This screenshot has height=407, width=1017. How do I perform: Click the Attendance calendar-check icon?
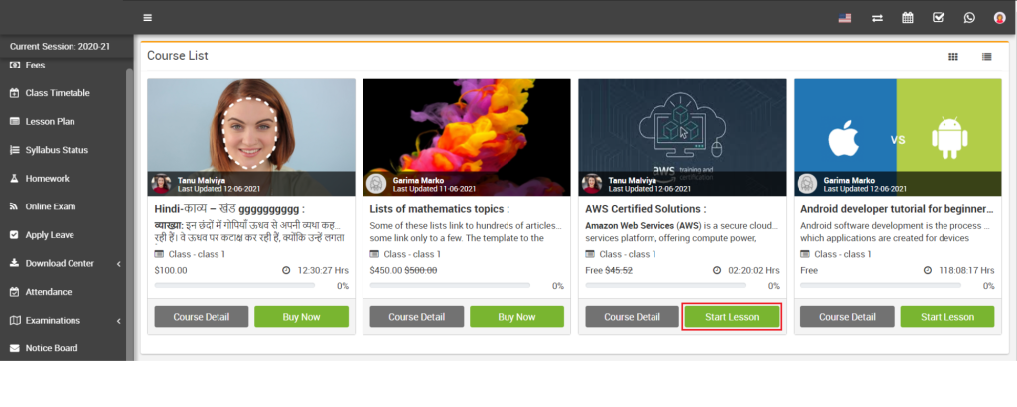coord(14,292)
